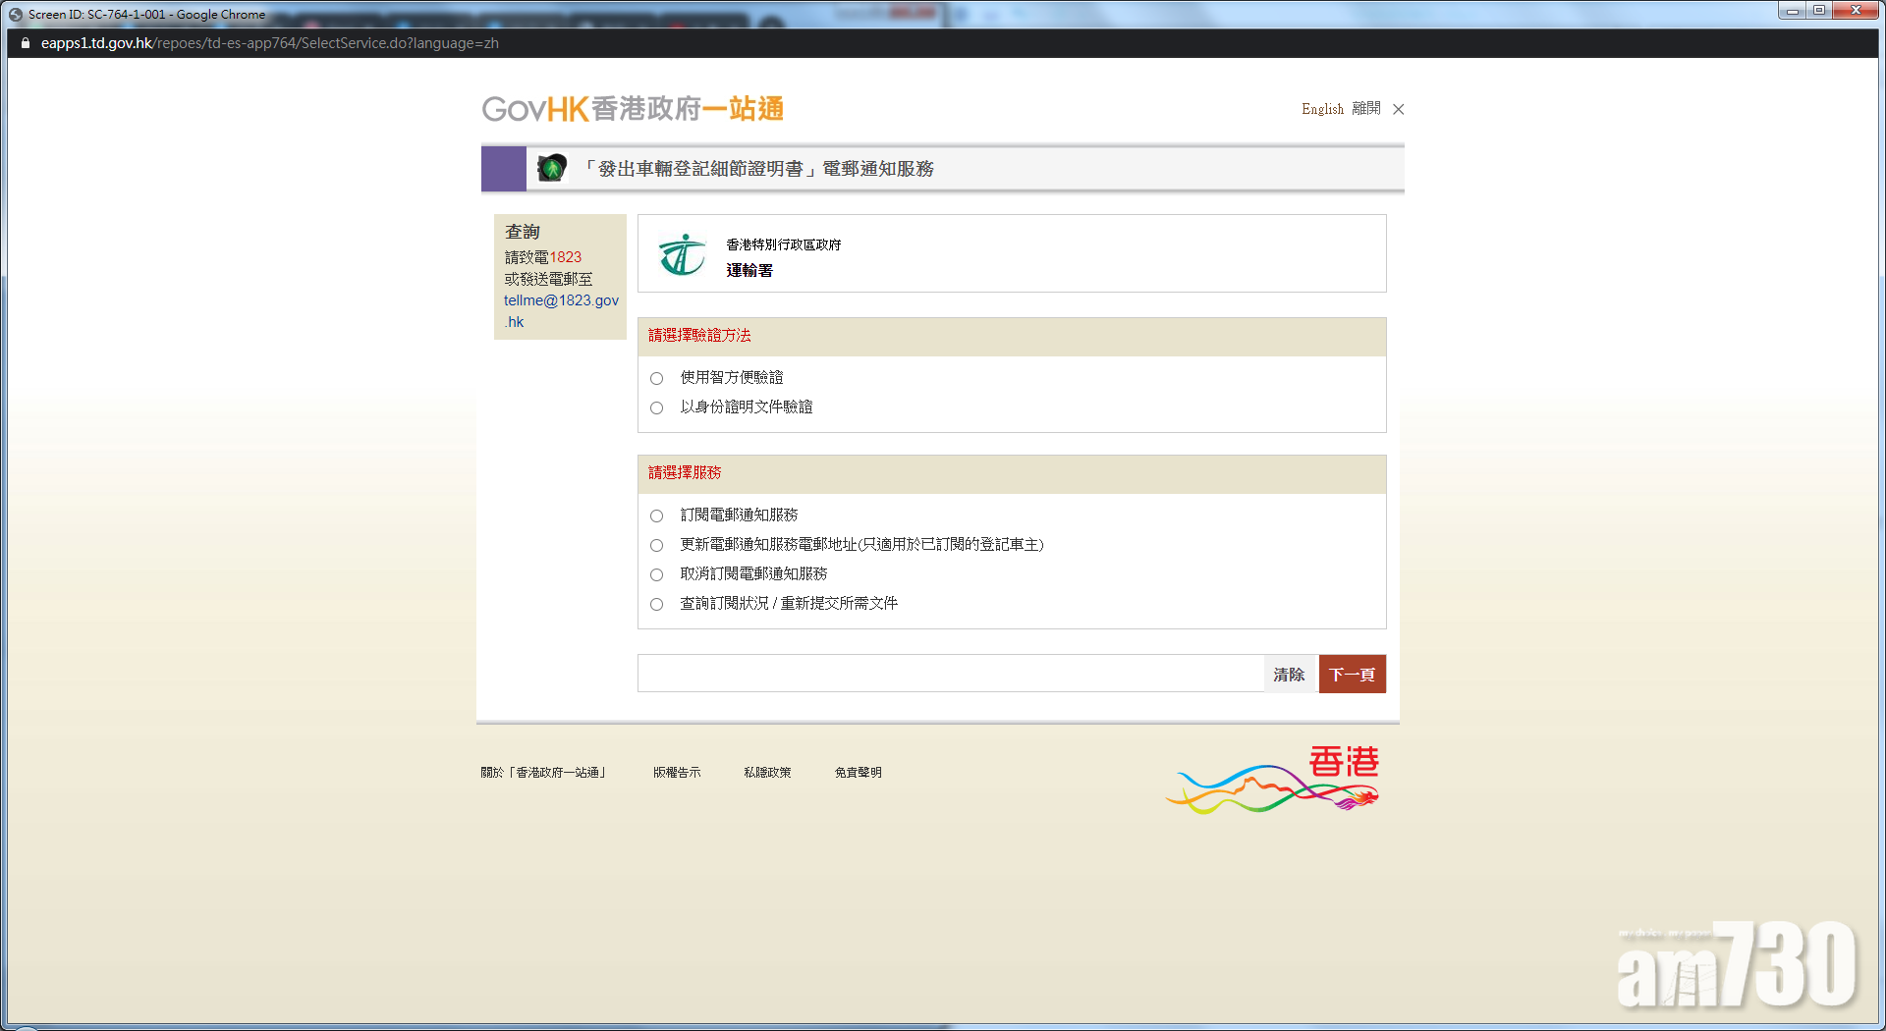Open the tellme@1823.gov.hk email link
Image resolution: width=1886 pixels, height=1031 pixels.
pyautogui.click(x=561, y=300)
